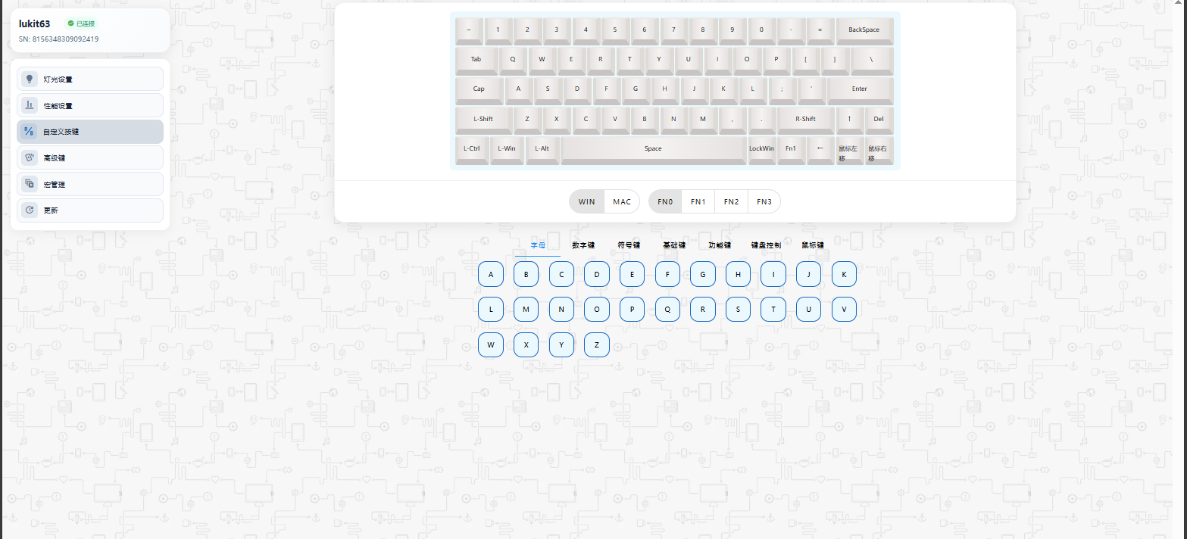1187x539 pixels.
Task: Click the cards icon for 高级键
Action: pos(30,157)
